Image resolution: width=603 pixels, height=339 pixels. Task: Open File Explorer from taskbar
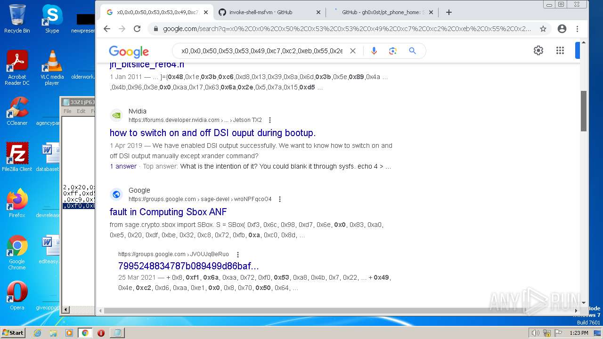pos(53,333)
